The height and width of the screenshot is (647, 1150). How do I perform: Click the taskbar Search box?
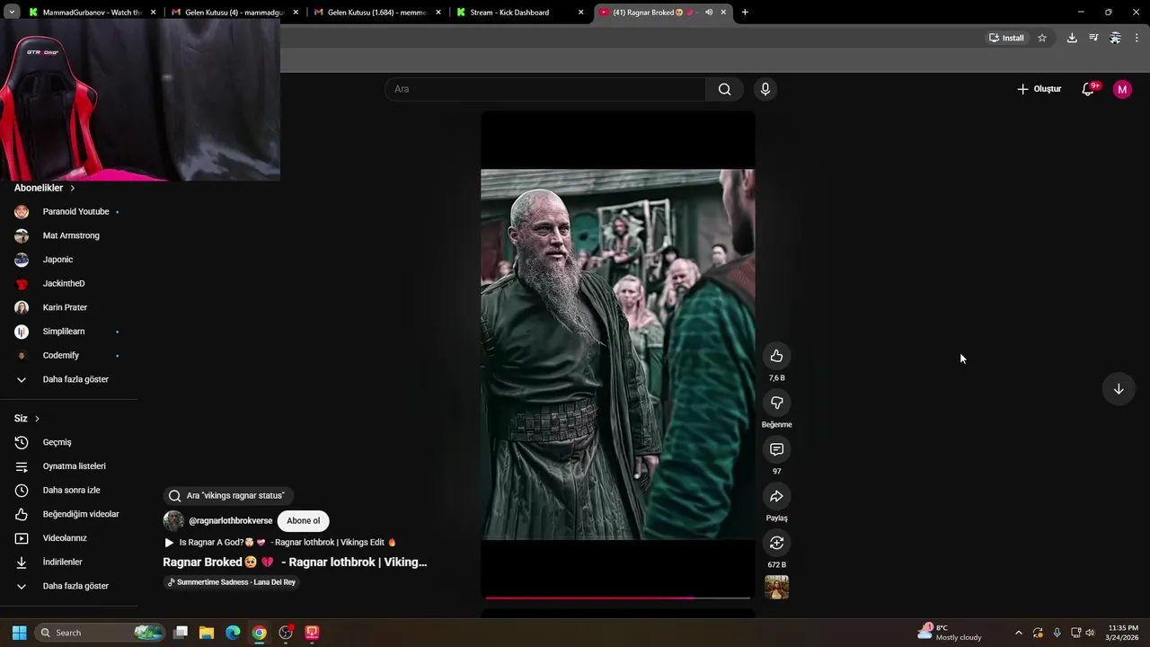tap(100, 633)
